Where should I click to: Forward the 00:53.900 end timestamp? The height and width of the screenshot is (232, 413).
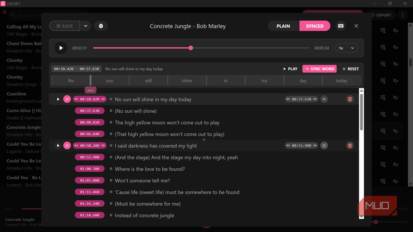point(315,145)
